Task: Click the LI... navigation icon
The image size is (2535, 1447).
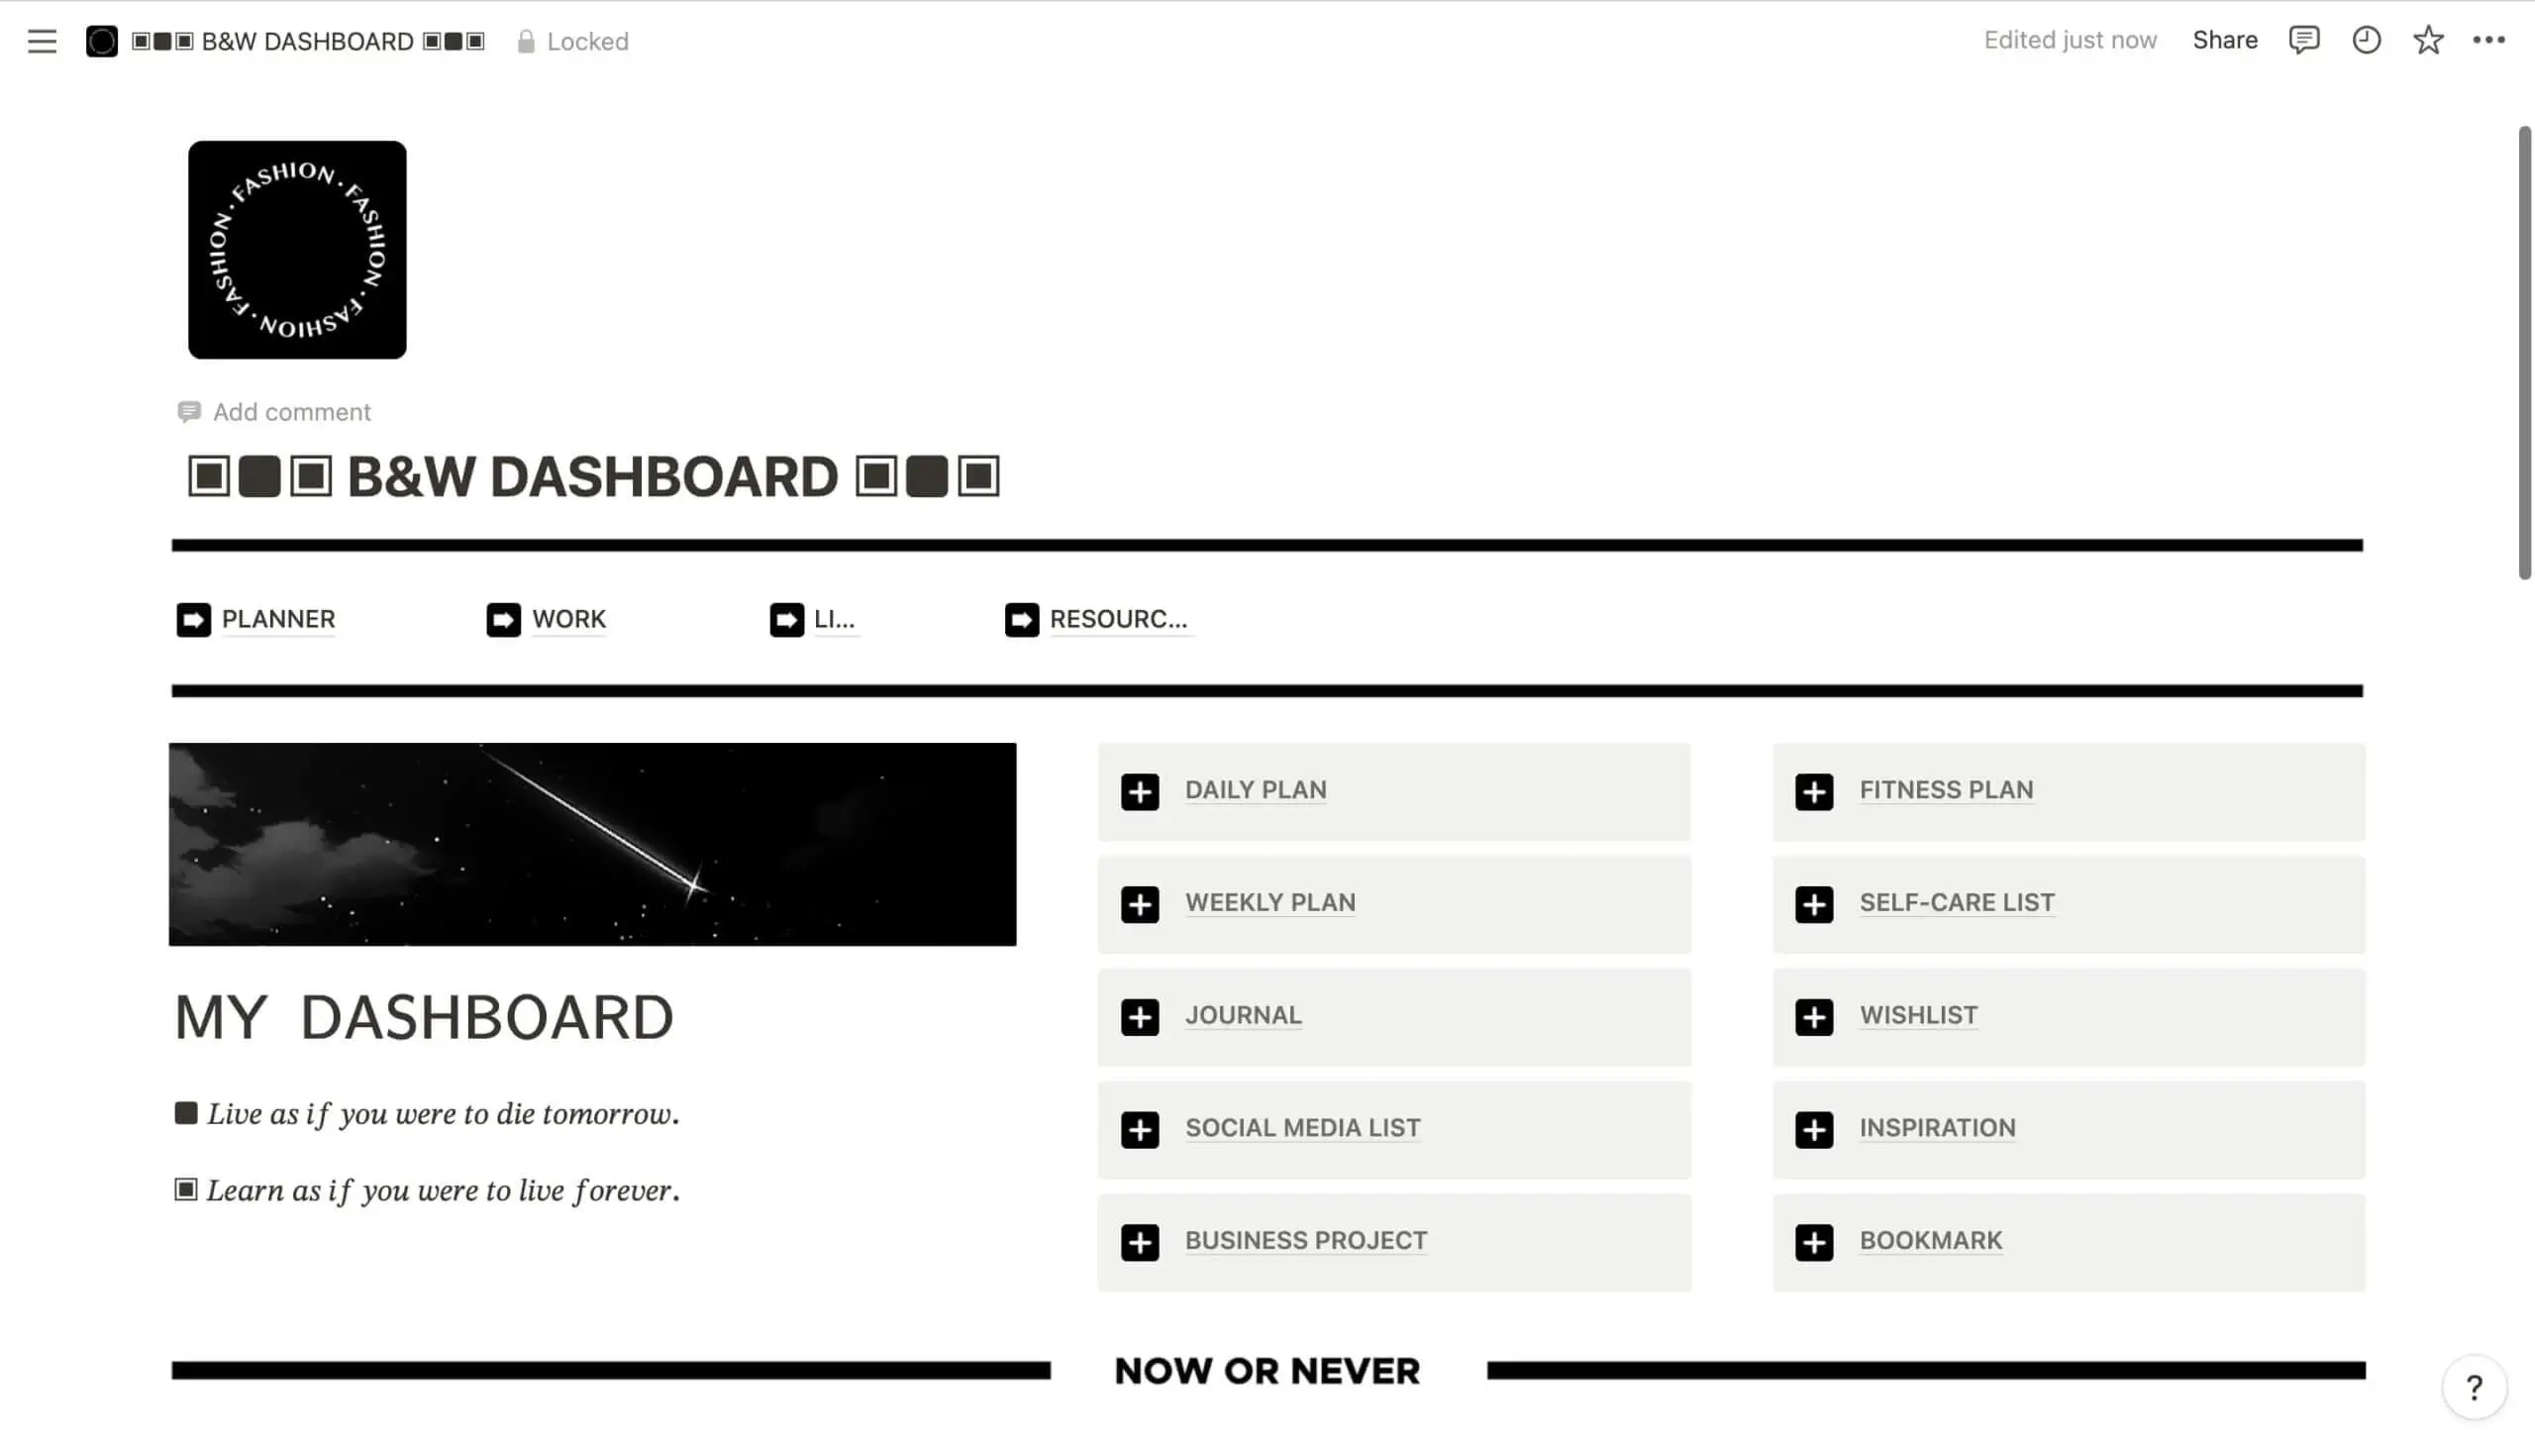Action: coord(787,618)
